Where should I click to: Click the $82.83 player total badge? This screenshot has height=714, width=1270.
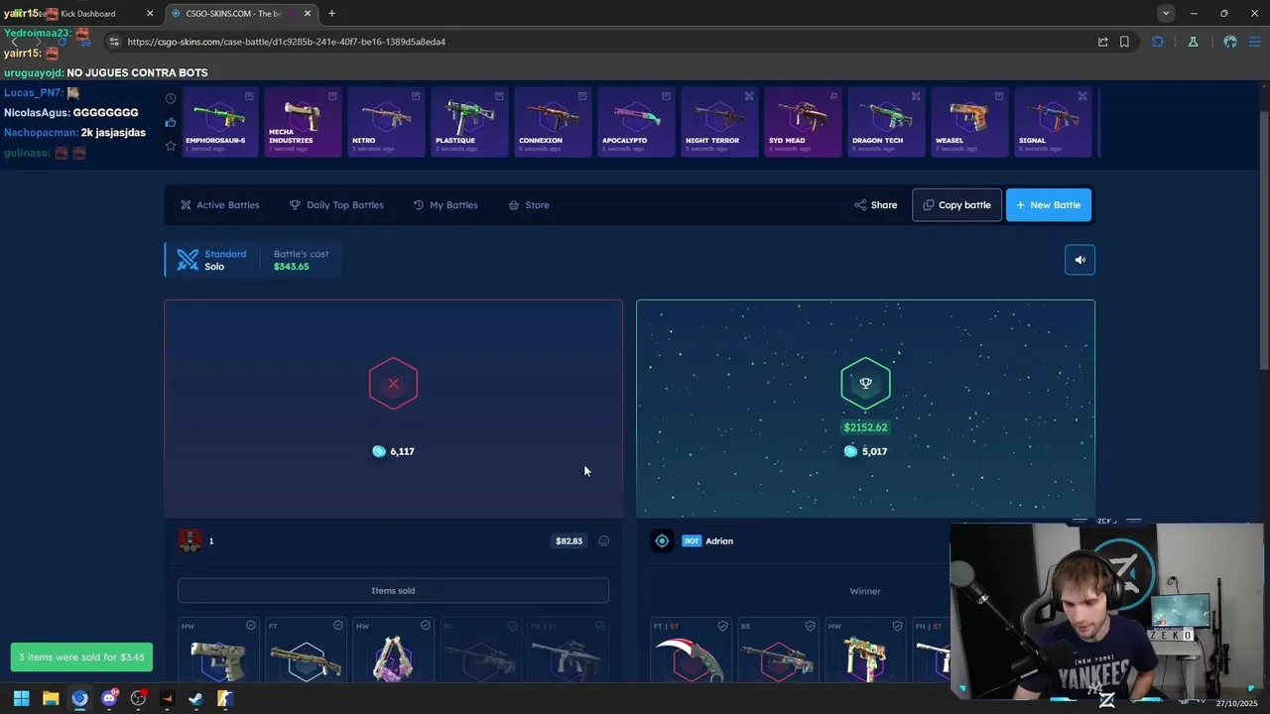point(569,541)
